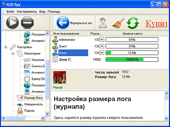Viewport: 170px width, 127px height.
Task: Click tree panel scroll up arrow
Action: pyautogui.click(x=47, y=34)
